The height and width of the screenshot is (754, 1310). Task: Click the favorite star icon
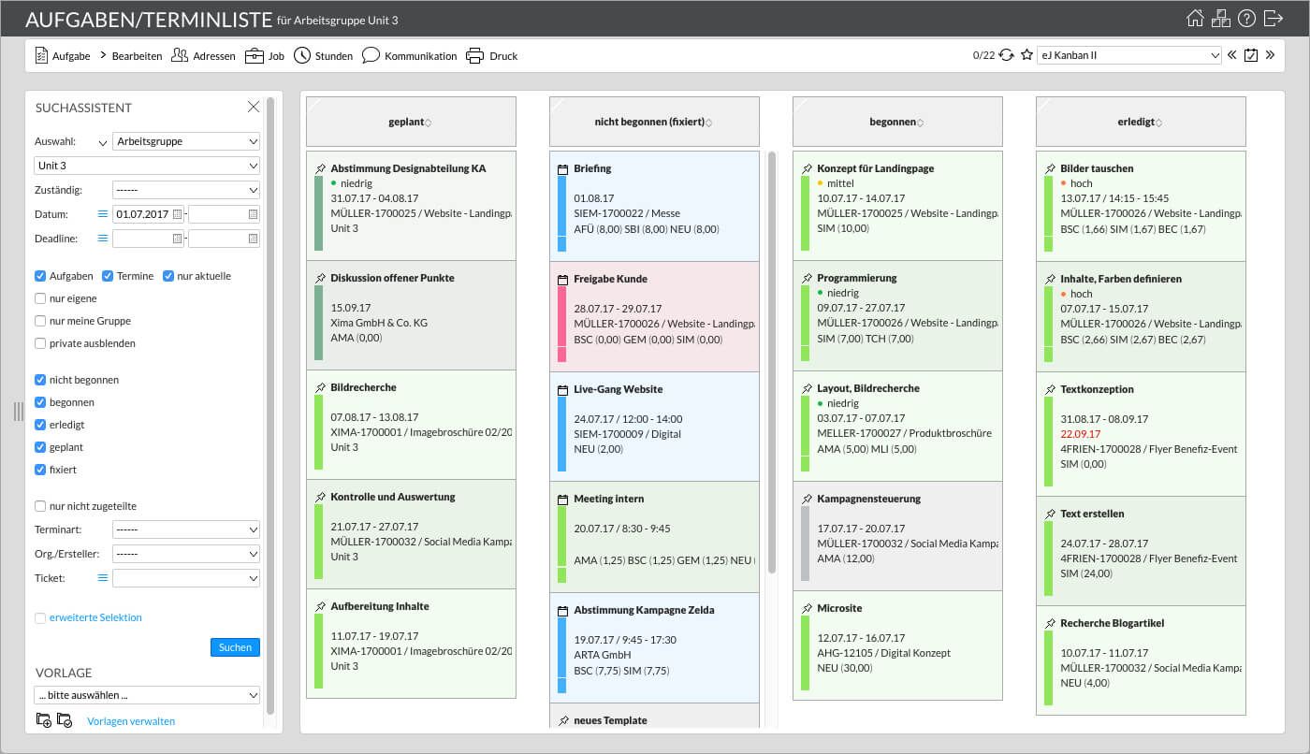(1026, 55)
